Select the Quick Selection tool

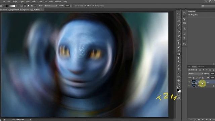click(178, 25)
